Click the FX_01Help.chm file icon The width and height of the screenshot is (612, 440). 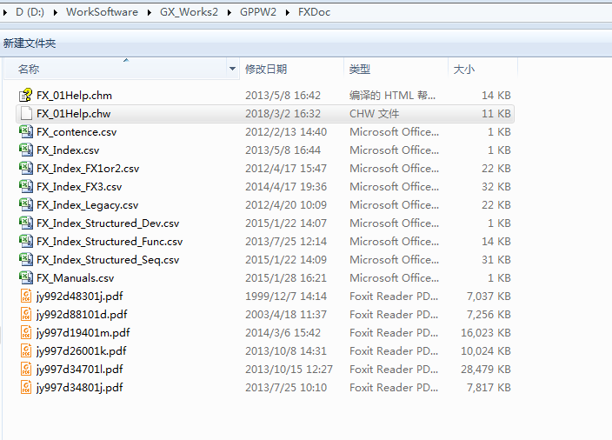click(25, 96)
